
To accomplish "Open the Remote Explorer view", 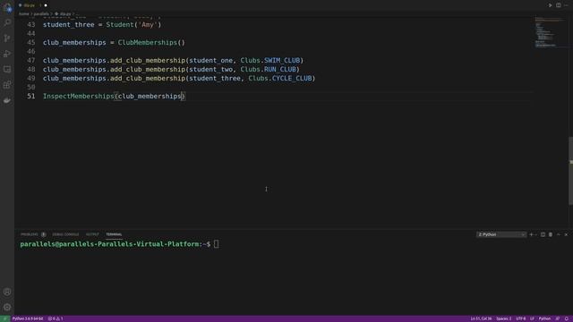I will (x=7, y=69).
